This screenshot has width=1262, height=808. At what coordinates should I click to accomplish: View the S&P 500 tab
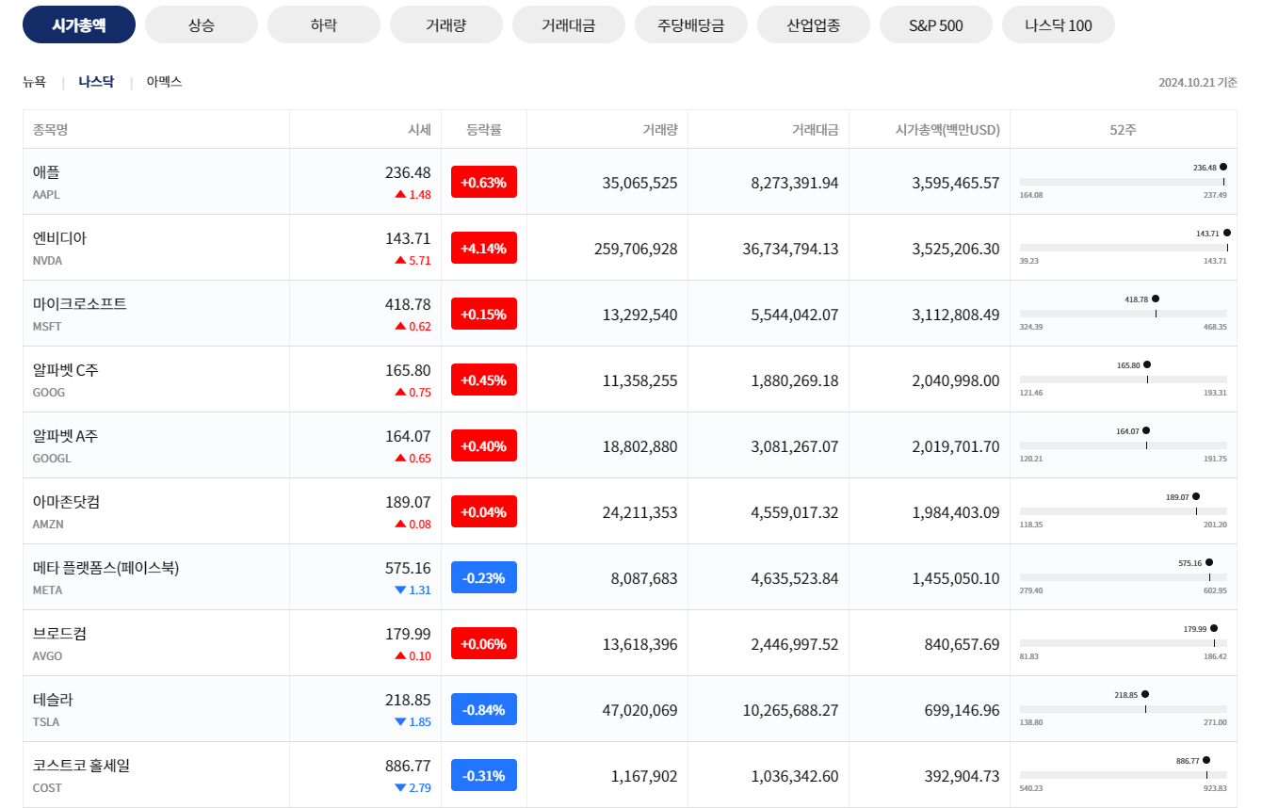[936, 24]
